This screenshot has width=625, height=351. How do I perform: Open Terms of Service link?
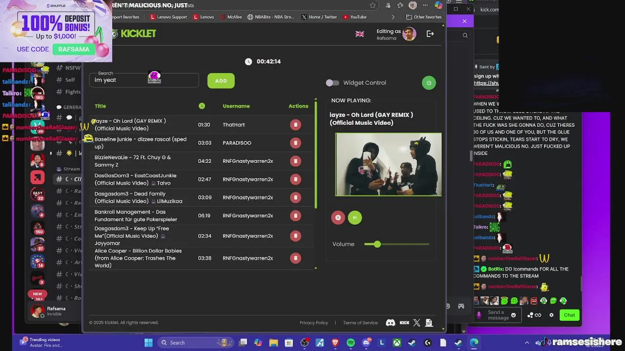click(x=360, y=323)
